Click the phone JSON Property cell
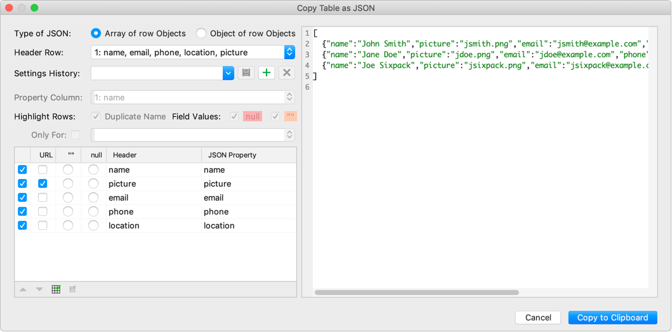Image resolution: width=672 pixels, height=332 pixels. coord(249,211)
